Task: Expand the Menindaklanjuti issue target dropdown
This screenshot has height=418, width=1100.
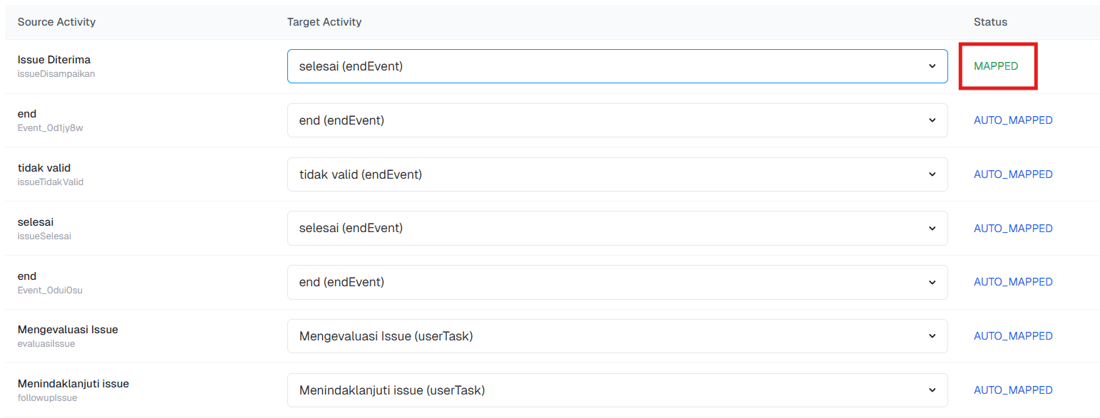Action: click(x=617, y=390)
